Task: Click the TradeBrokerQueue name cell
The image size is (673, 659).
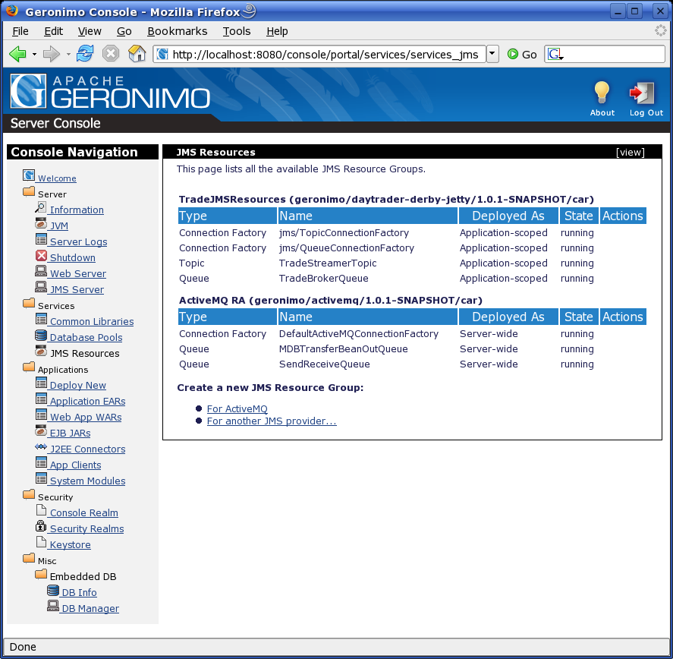Action: [x=324, y=279]
